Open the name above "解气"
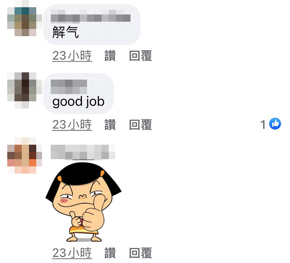The width and height of the screenshot is (290, 263). (x=91, y=17)
